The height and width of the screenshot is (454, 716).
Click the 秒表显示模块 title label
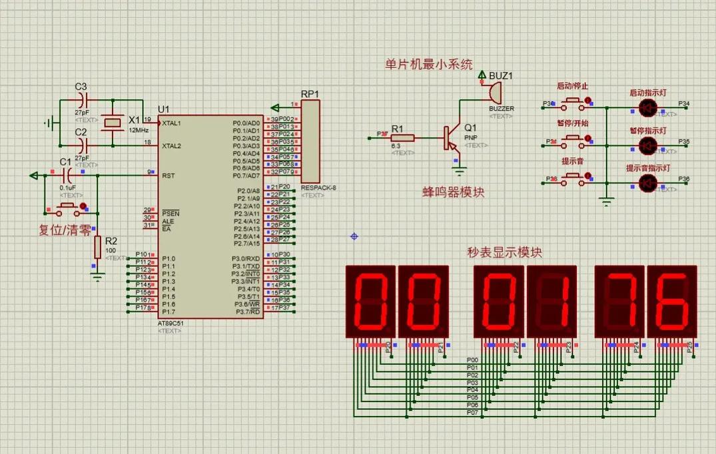point(505,253)
